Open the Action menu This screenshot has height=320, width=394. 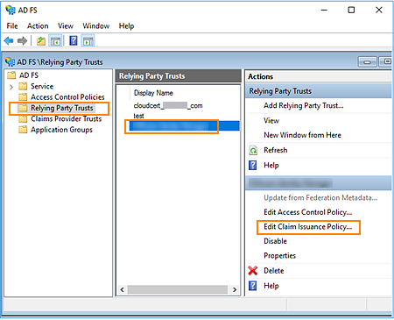click(x=38, y=26)
